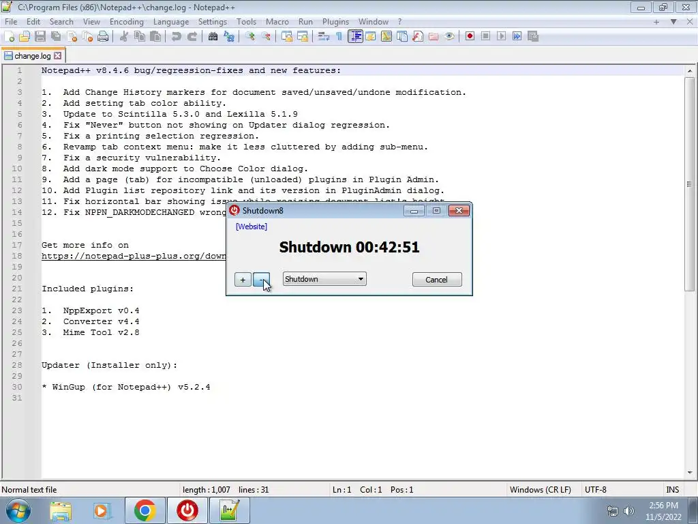698x524 pixels.
Task: Open the Settings menu
Action: 213,21
